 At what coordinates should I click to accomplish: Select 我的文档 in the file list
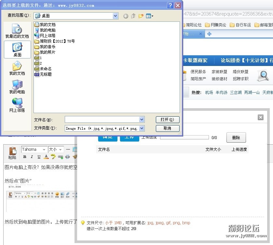(x=45, y=24)
